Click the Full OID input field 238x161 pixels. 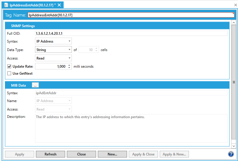(131, 33)
